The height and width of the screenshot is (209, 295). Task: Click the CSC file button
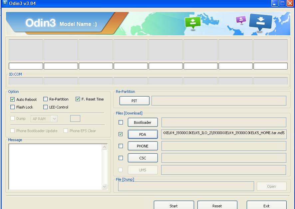(143, 158)
